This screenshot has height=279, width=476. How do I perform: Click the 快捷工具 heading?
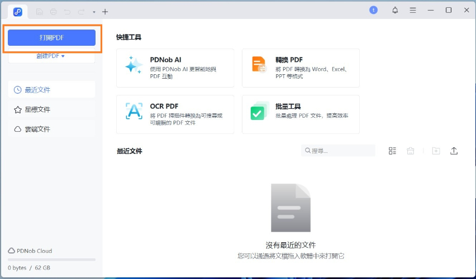click(128, 37)
